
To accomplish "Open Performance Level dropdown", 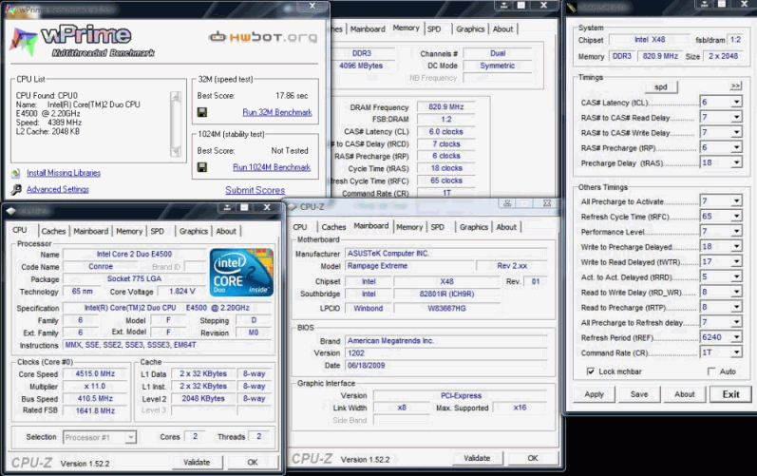I will click(x=736, y=231).
